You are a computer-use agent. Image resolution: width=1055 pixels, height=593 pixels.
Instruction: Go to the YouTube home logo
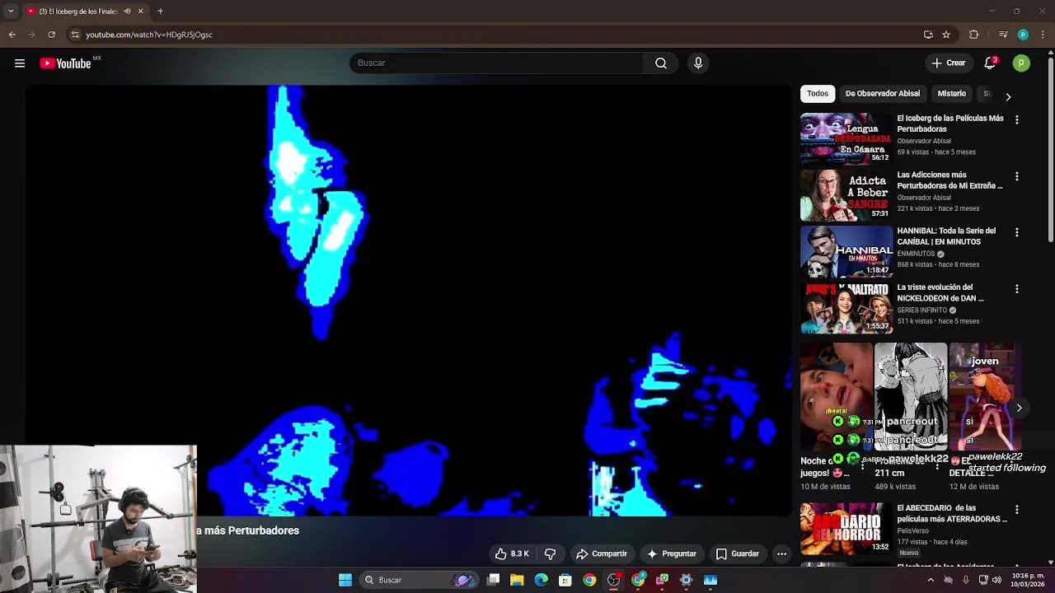point(65,63)
